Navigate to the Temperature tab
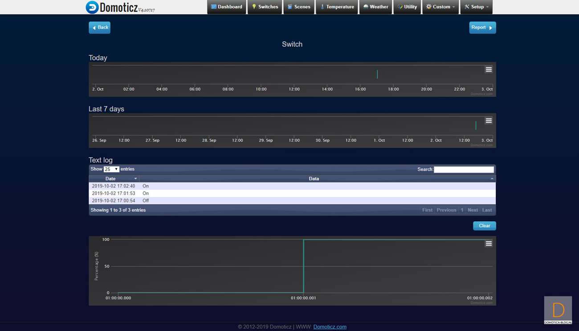This screenshot has height=331, width=579. (x=337, y=7)
